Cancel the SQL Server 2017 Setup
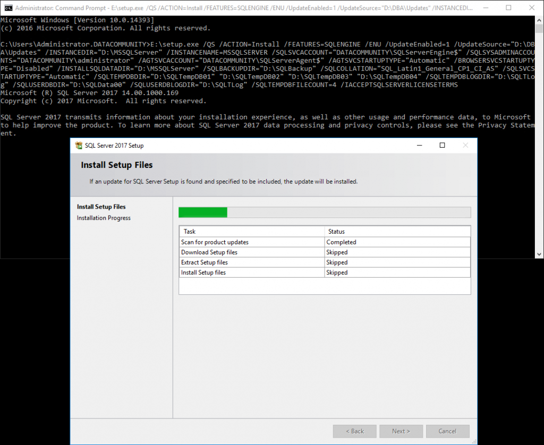 (447, 431)
